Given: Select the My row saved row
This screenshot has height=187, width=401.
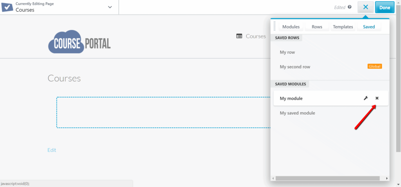Looking at the screenshot, I should tap(287, 52).
